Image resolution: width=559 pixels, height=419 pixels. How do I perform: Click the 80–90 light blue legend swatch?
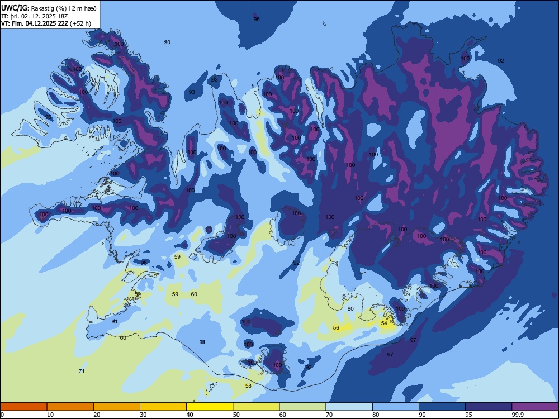tap(395, 407)
